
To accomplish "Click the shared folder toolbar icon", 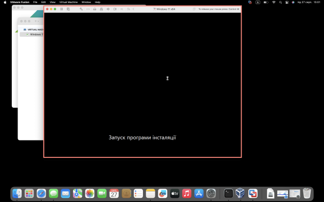I will point(129,9).
